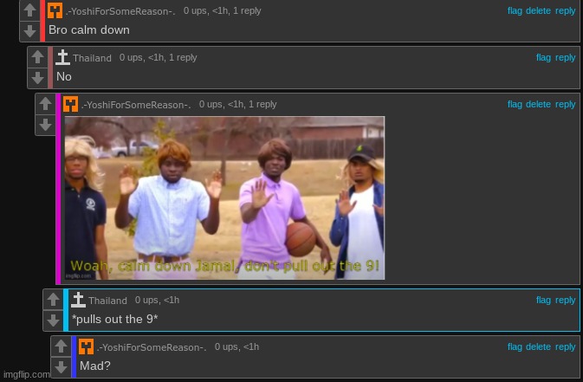Open the "calm down Jamal" GIF image
Viewport: 583px width, 382px height.
[224, 197]
